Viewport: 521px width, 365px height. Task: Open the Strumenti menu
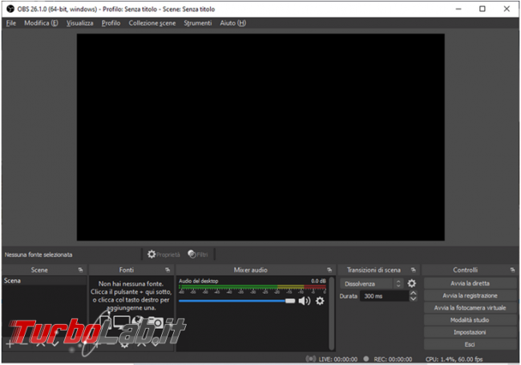click(x=198, y=23)
